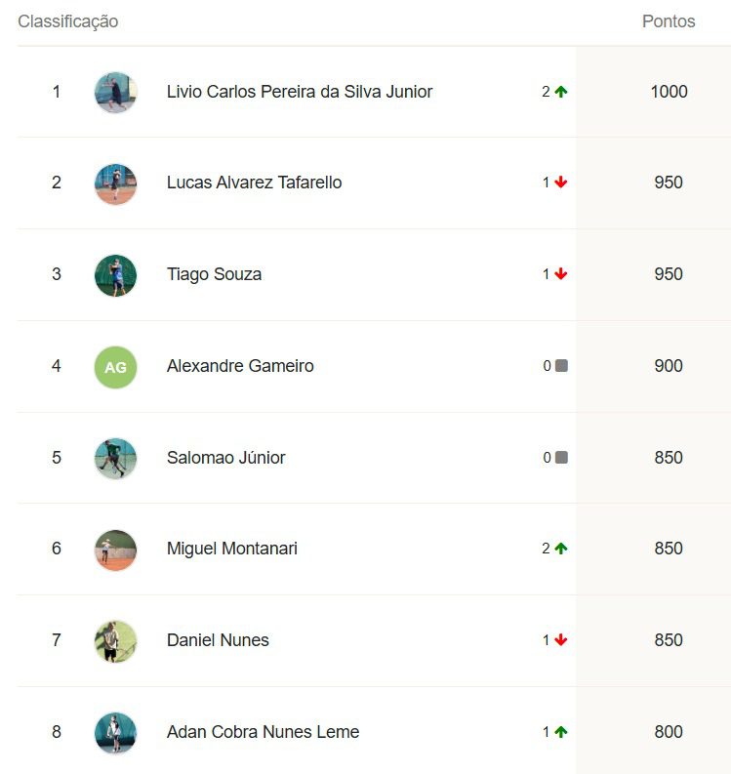Click green up arrow for Miguel Montanari

[x=561, y=549]
